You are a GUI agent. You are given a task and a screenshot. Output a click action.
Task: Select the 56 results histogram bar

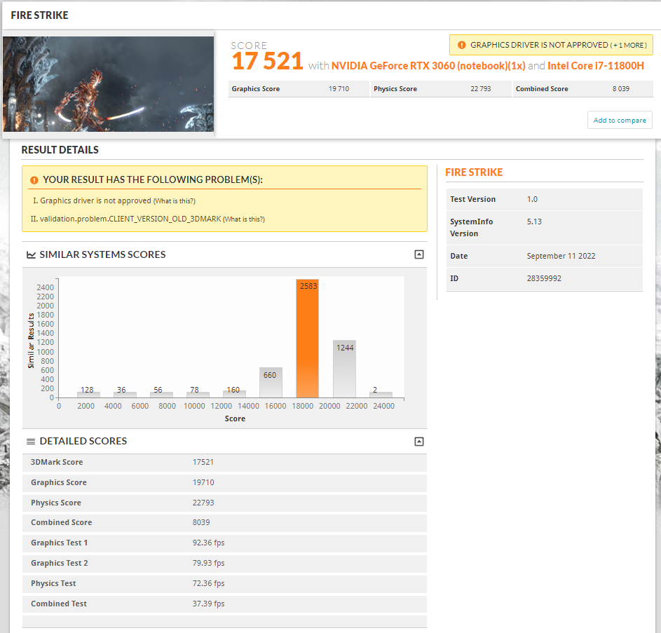[x=161, y=395]
